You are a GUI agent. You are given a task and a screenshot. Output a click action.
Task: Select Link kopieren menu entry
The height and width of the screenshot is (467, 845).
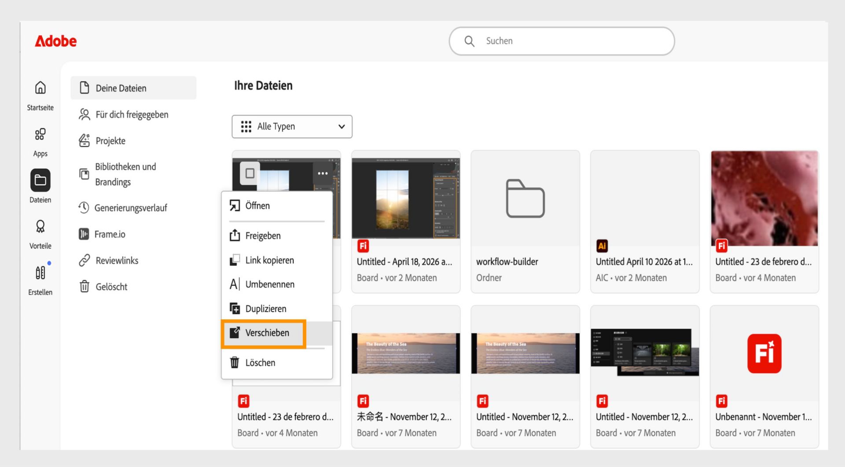tap(277, 260)
